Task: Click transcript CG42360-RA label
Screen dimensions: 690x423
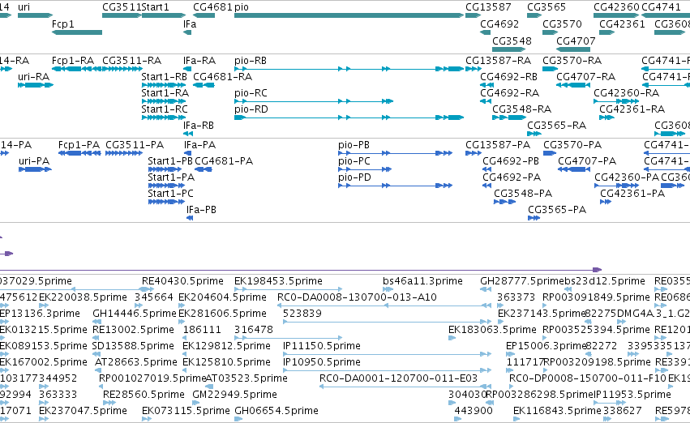Action: coord(626,93)
